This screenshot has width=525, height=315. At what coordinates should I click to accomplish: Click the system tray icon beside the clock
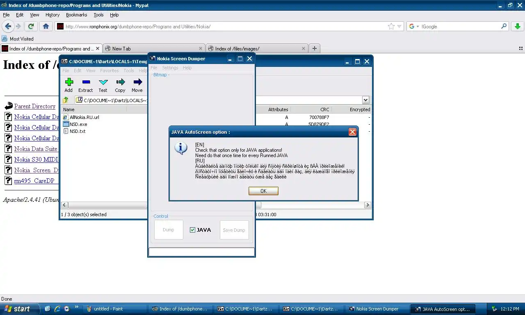tap(494, 309)
